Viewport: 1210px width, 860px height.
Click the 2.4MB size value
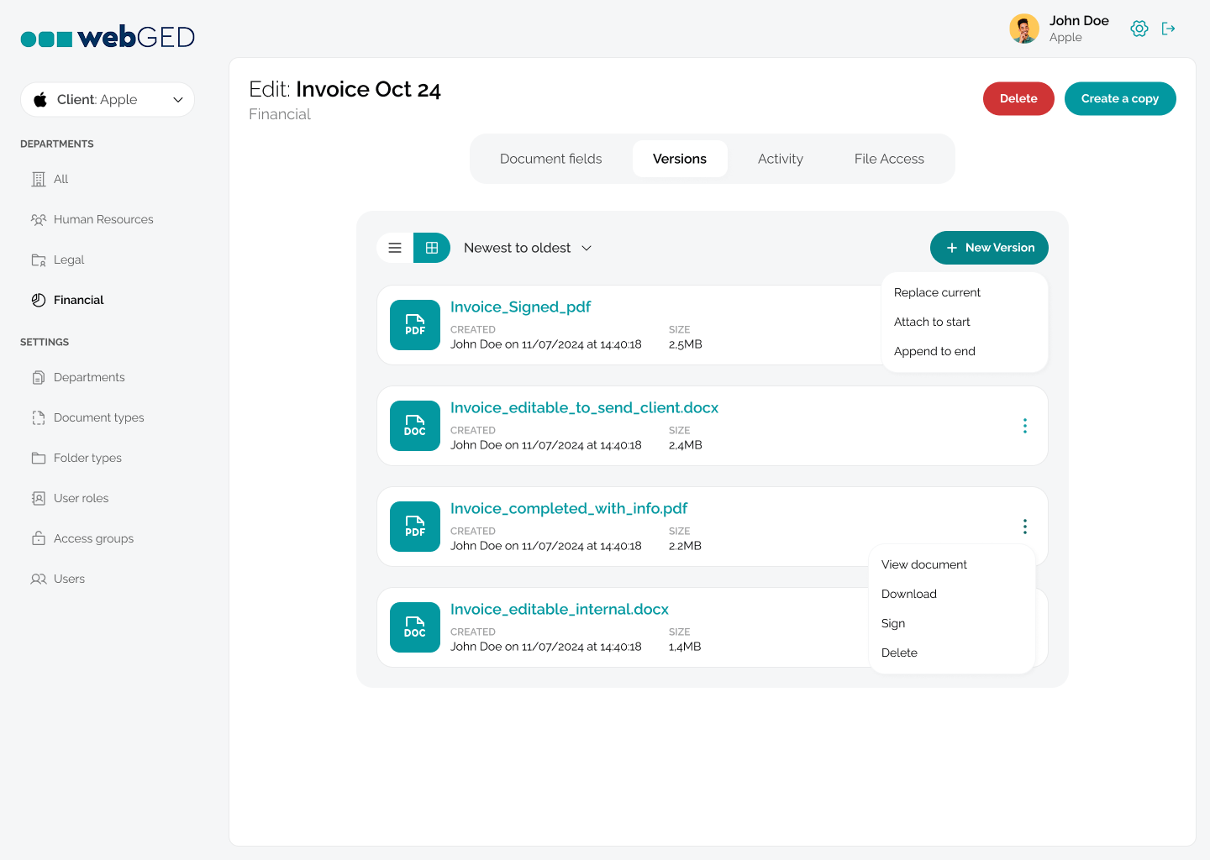point(686,445)
